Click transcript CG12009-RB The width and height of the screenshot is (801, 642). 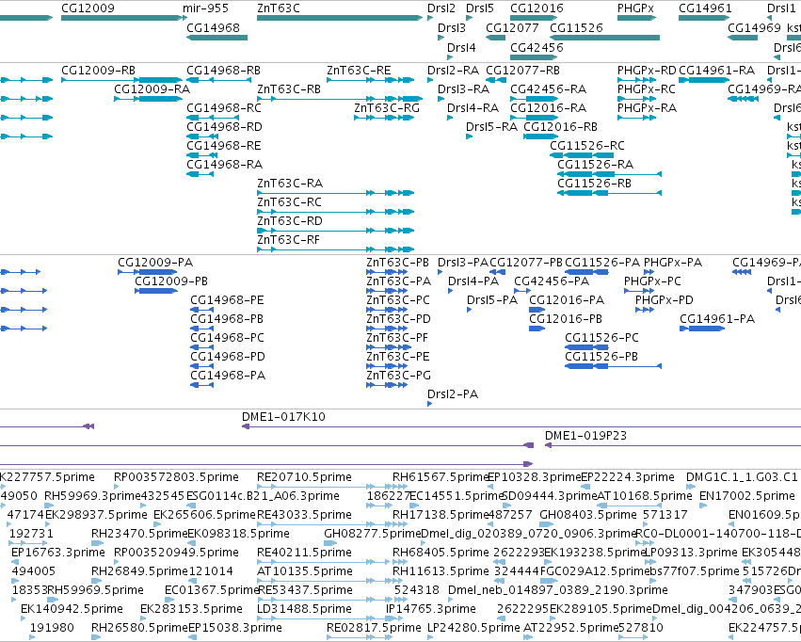pos(98,71)
